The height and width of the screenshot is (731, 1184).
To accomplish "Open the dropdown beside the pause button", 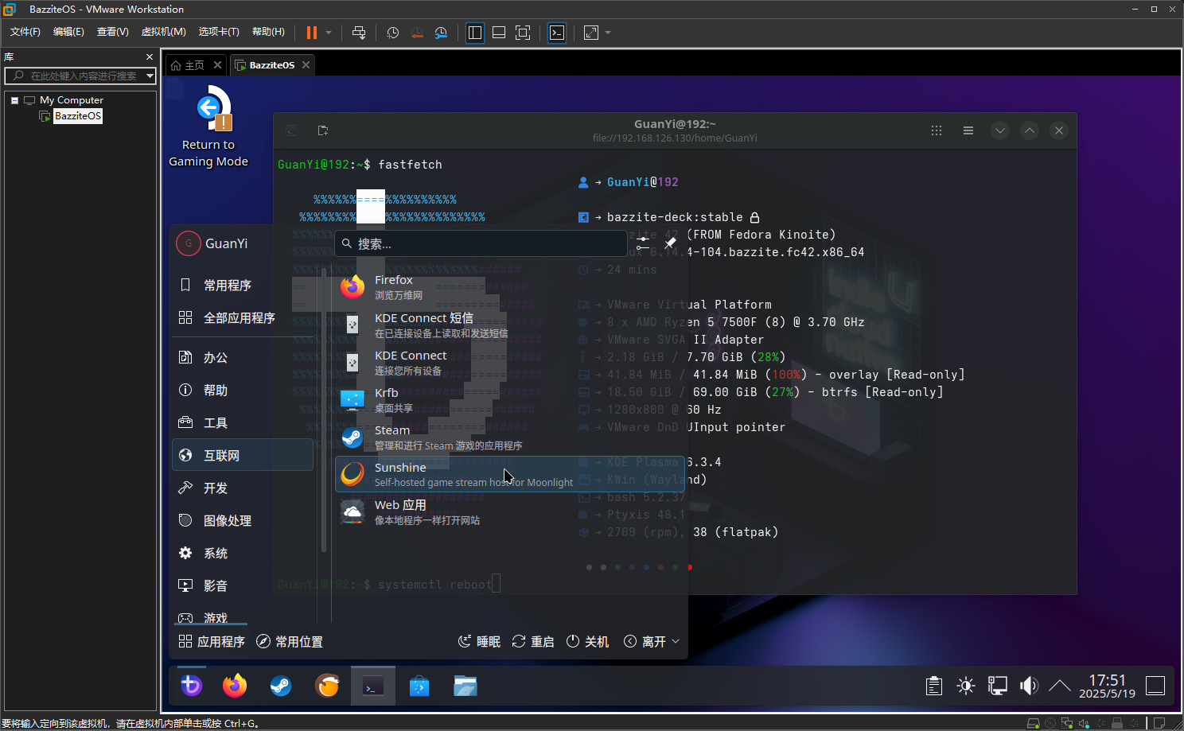I will [329, 33].
